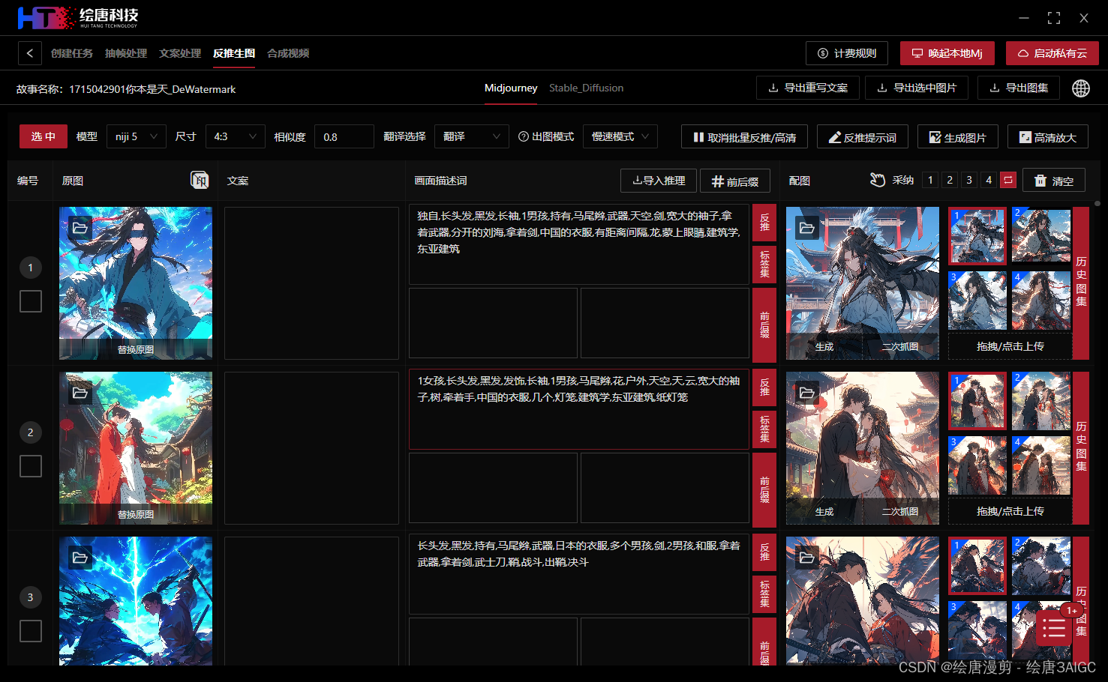
Task: Click the 相似度 0.8 input field
Action: (344, 136)
